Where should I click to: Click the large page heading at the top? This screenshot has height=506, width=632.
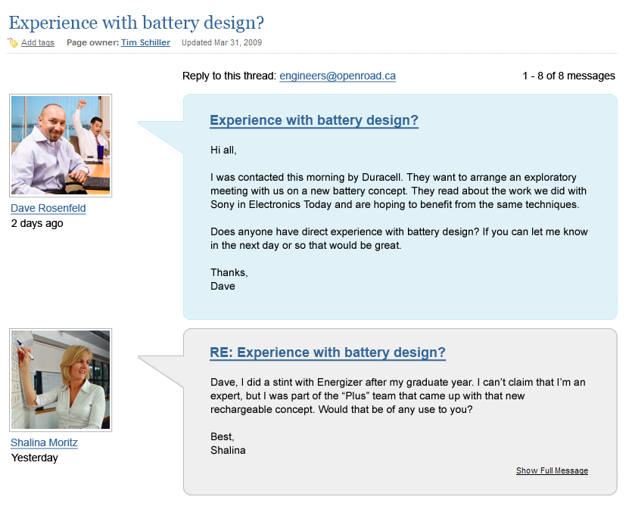(x=136, y=23)
